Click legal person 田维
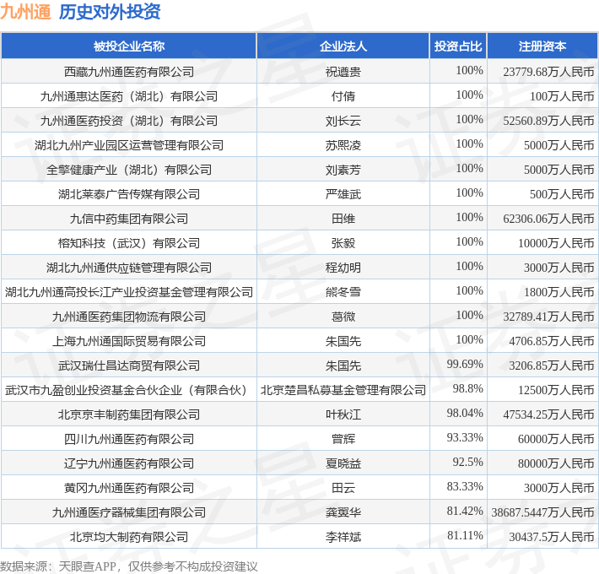 click(343, 219)
